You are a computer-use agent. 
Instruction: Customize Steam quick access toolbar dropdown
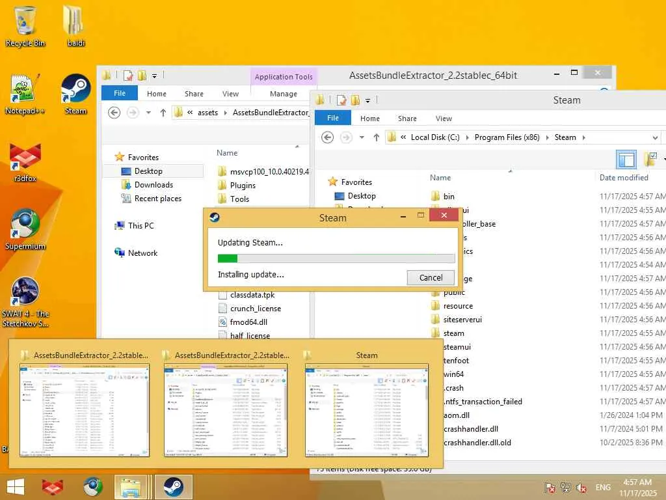point(368,101)
